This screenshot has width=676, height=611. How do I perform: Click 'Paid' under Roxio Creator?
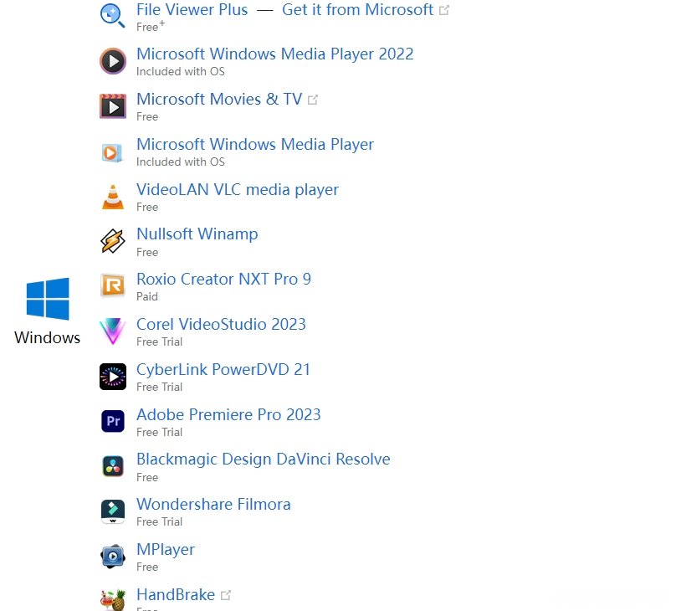(147, 296)
